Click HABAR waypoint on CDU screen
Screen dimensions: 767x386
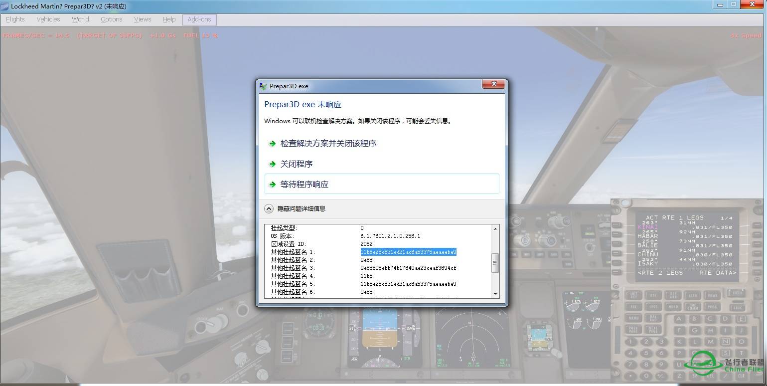click(647, 236)
